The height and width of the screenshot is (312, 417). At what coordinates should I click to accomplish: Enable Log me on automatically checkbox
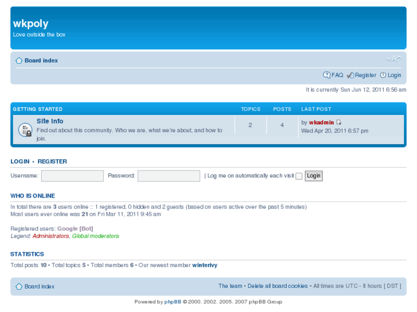(x=299, y=176)
